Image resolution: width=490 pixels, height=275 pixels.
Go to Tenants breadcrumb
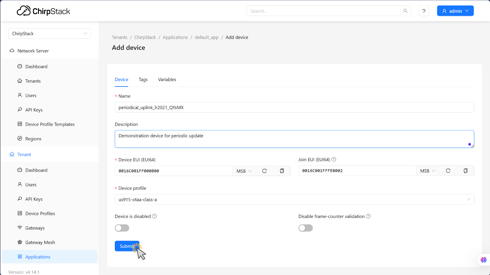click(x=119, y=37)
